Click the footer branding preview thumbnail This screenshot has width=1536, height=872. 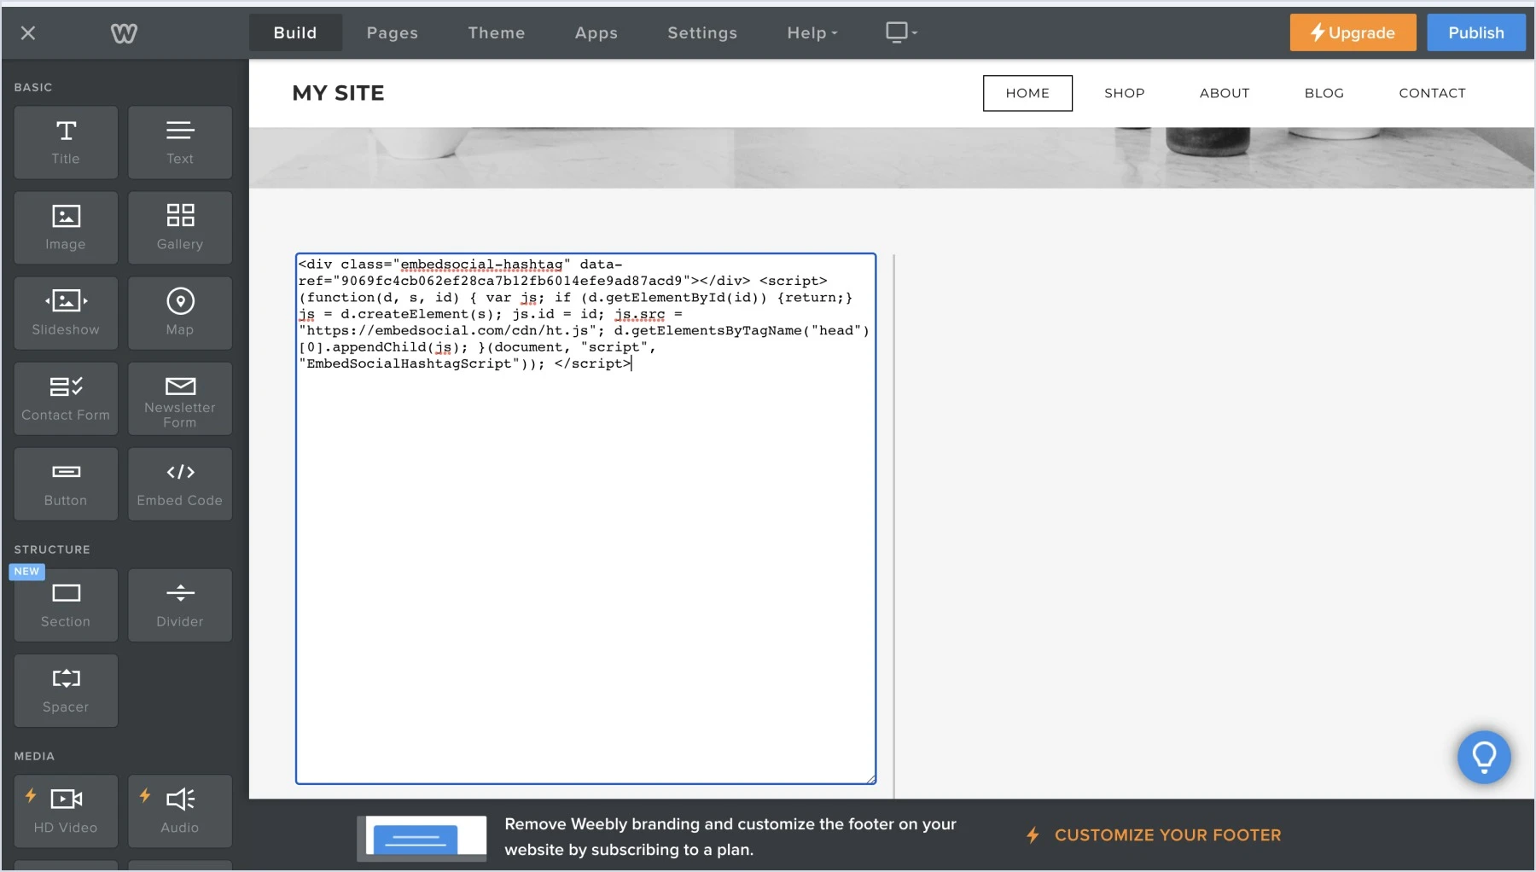point(422,838)
